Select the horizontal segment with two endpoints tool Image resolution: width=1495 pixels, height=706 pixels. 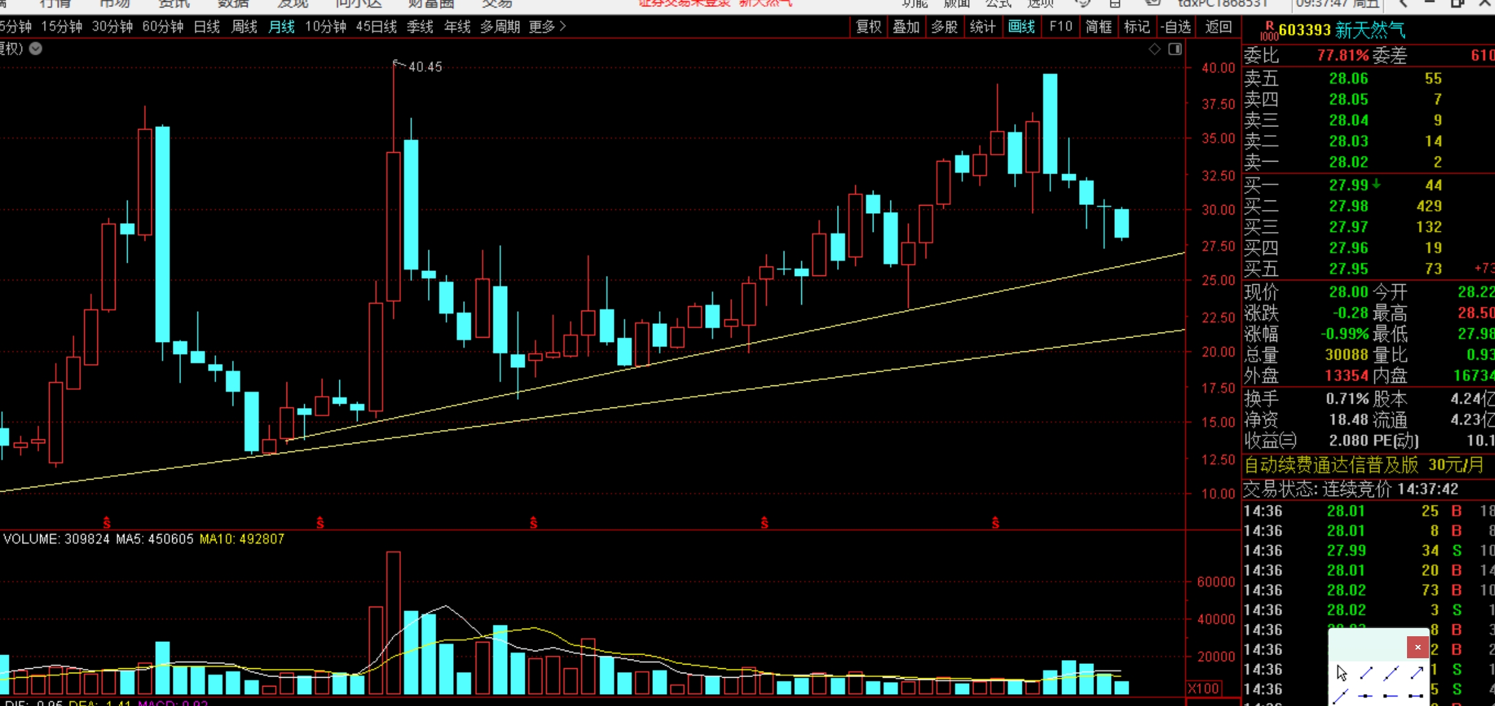pyautogui.click(x=1416, y=696)
